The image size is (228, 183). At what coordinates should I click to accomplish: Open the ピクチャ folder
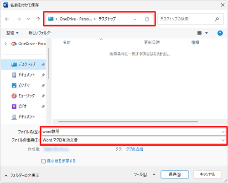24,86
